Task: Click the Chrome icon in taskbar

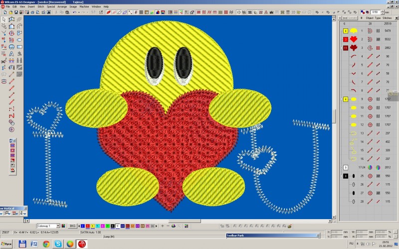Action: [46, 244]
